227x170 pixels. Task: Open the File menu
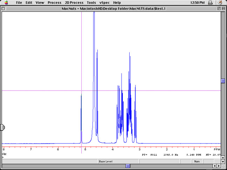(x=19, y=2)
